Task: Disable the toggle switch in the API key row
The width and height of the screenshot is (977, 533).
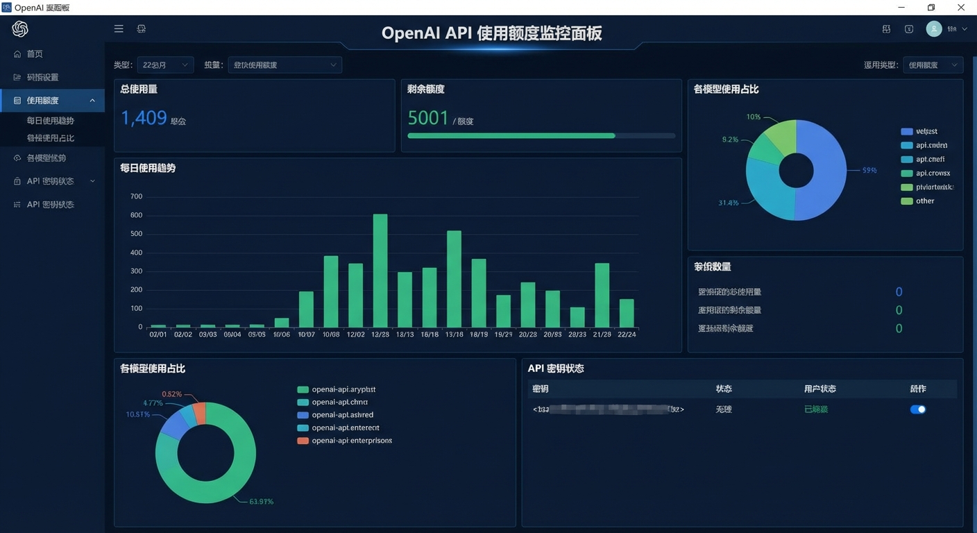Action: [x=917, y=409]
